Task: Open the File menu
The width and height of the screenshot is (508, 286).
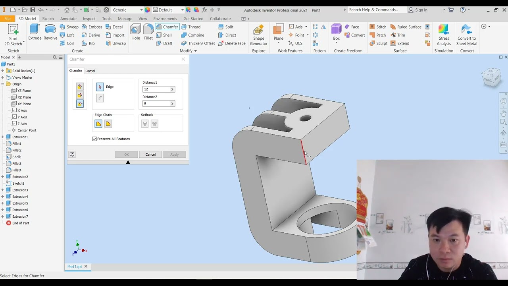Action: point(7,19)
